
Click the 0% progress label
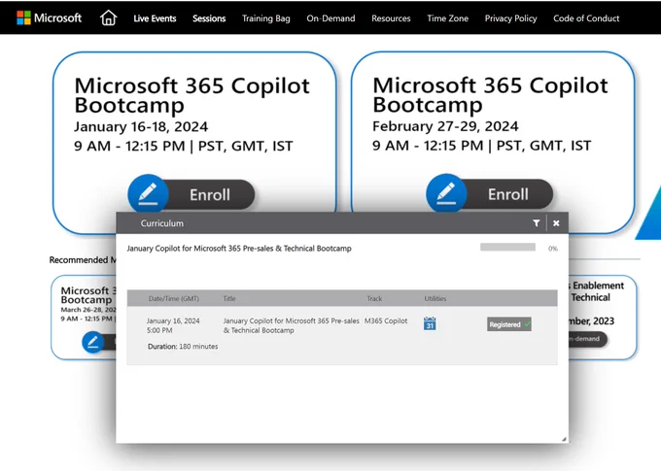(x=553, y=249)
